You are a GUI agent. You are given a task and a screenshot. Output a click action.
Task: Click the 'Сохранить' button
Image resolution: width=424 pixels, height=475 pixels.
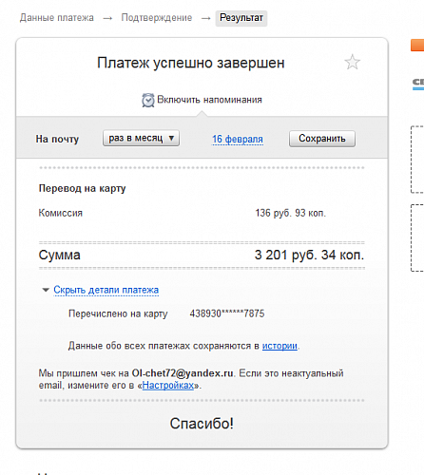click(x=322, y=139)
